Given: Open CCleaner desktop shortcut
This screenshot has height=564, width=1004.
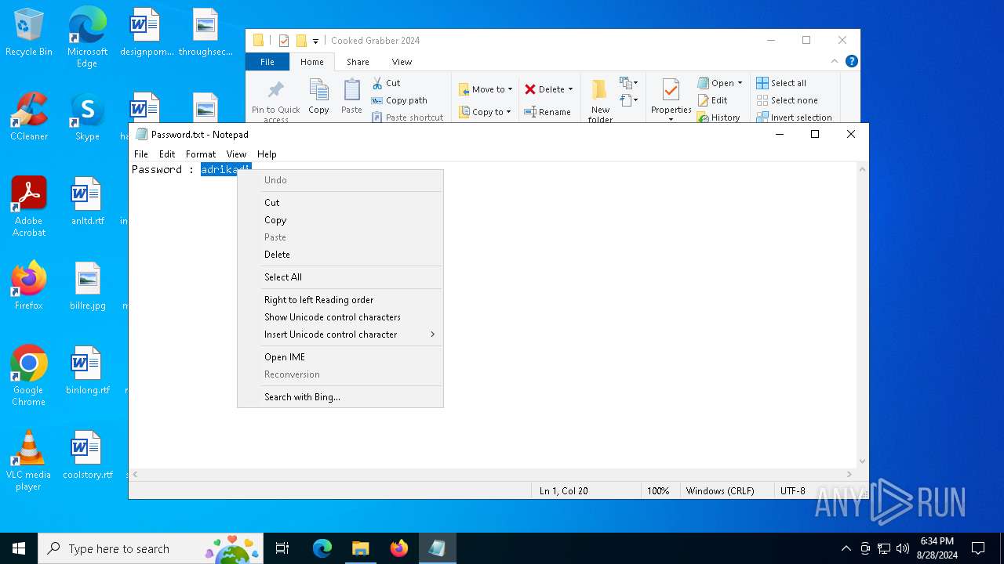Looking at the screenshot, I should 29,117.
